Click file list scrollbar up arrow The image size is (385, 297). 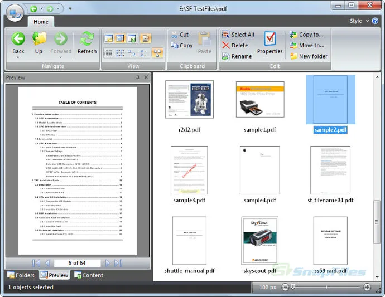[x=377, y=77]
